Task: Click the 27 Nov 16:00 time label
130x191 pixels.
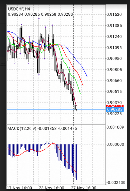Action: click(x=84, y=188)
